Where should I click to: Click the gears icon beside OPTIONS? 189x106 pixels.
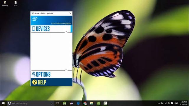(x=34, y=74)
